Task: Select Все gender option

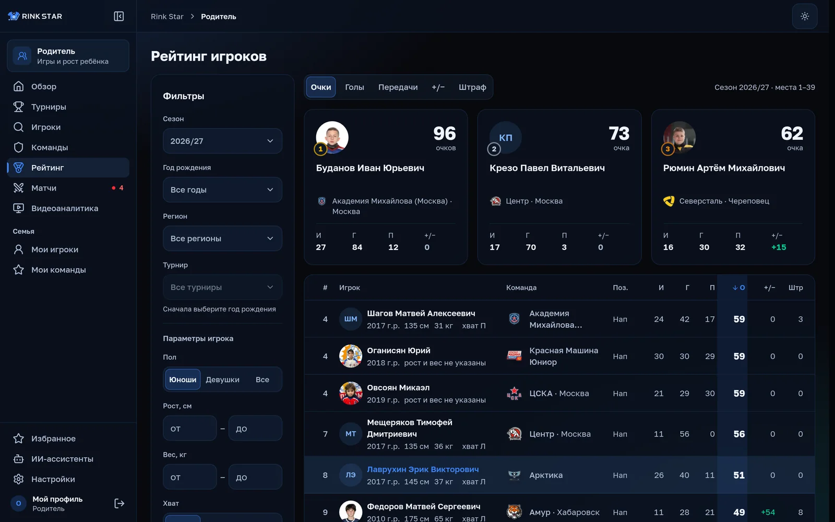Action: [263, 379]
